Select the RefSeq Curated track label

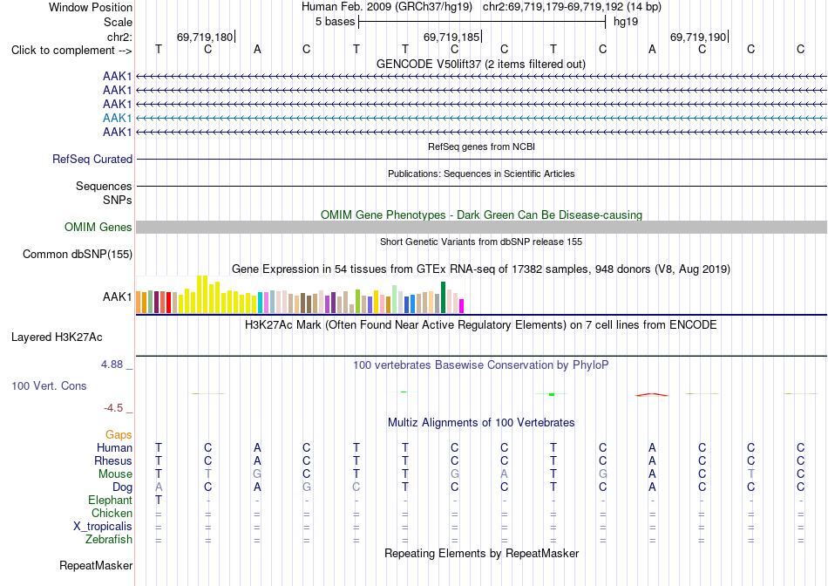coord(92,159)
